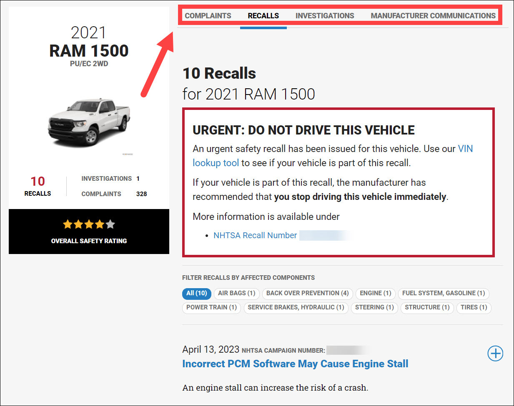The width and height of the screenshot is (514, 406).
Task: Enable the AIR BAGS filter
Action: click(236, 294)
